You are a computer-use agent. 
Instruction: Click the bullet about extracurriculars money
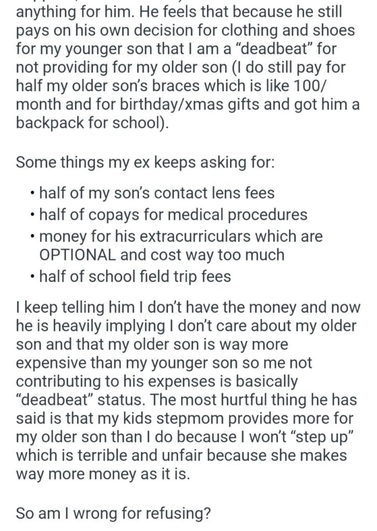(x=180, y=236)
